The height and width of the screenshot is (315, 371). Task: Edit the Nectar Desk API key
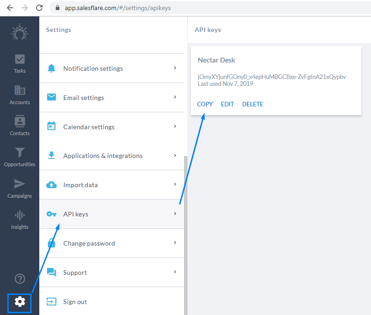(228, 104)
